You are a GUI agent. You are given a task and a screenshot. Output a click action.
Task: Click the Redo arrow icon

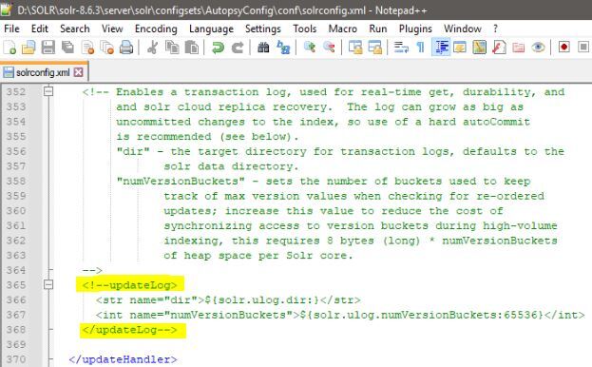click(x=238, y=48)
